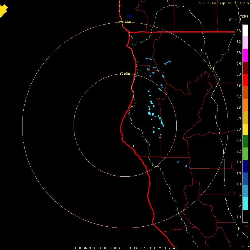
Task: Click the '100 NMI' range ring label
Action: (x=125, y=22)
